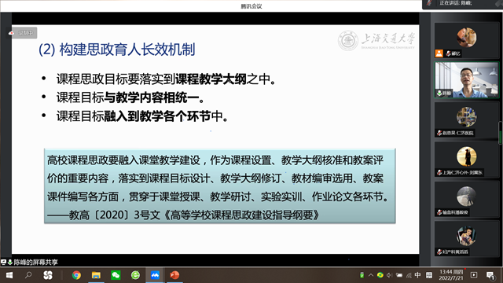Toggle the Chinese input mode indicator

(417, 275)
